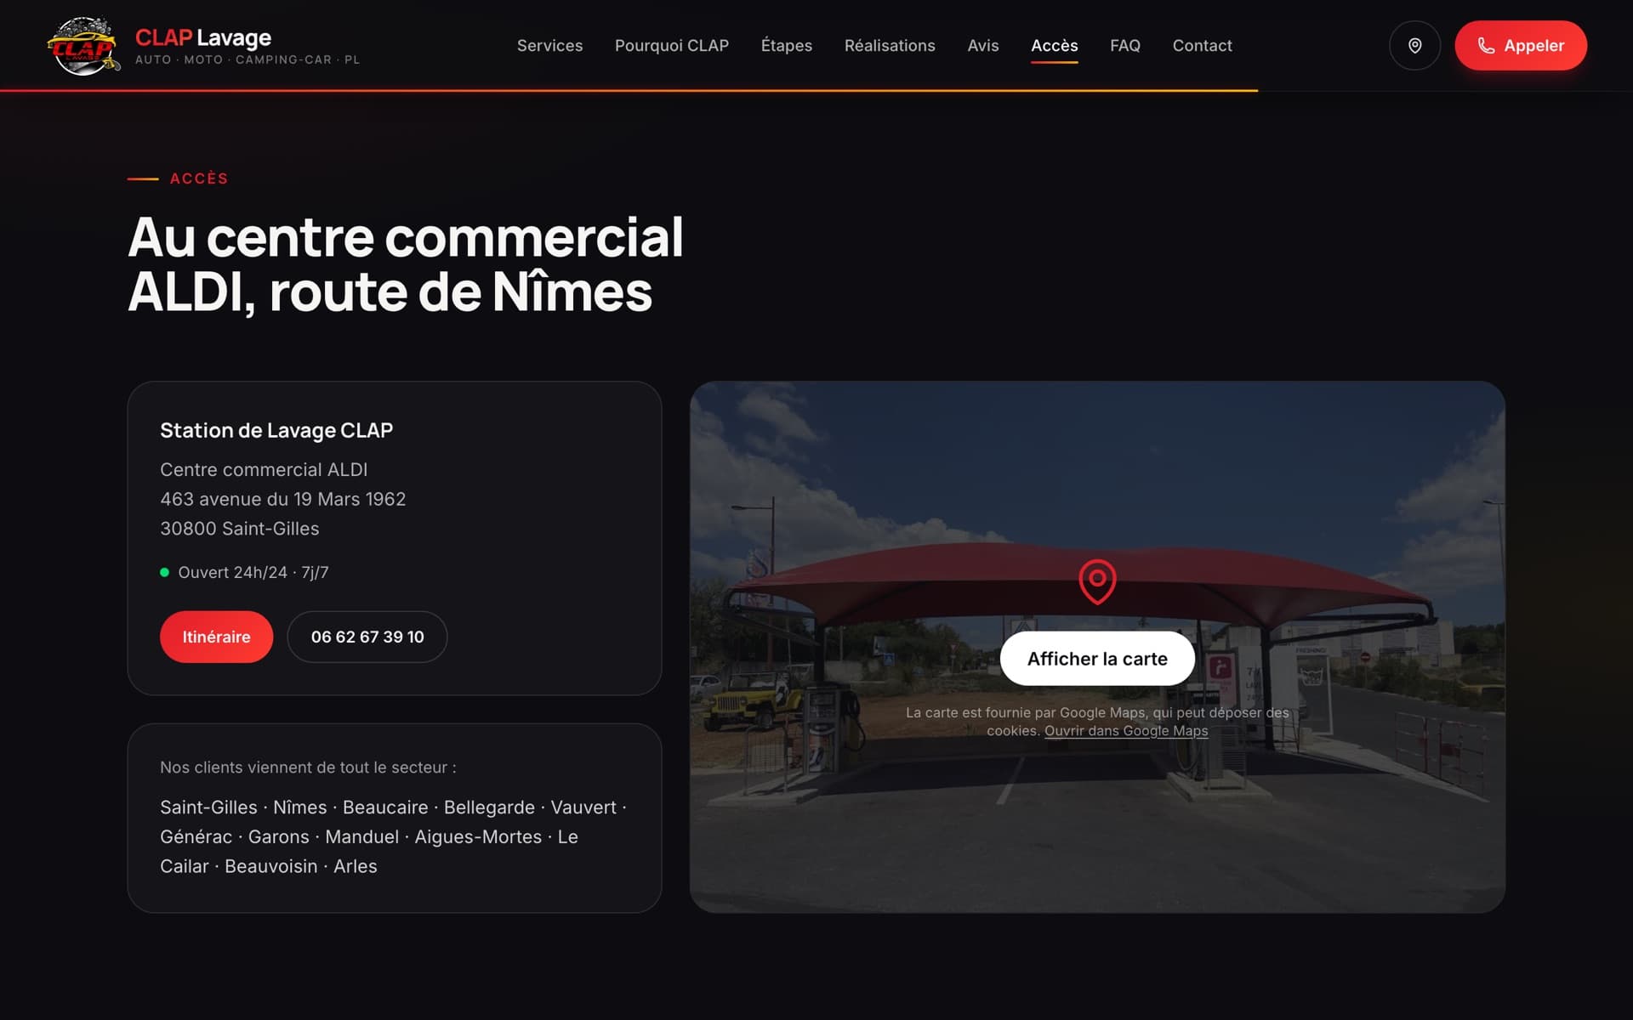Click the phone icon in Appeler button

click(x=1486, y=46)
